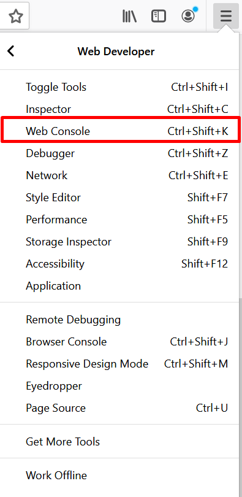
Task: Launch the Debugger
Action: coord(119,153)
